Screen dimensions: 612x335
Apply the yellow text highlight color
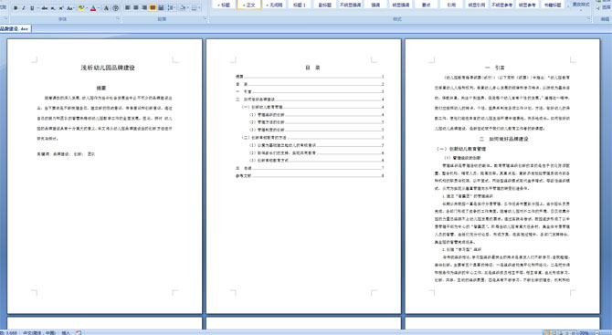coord(81,8)
